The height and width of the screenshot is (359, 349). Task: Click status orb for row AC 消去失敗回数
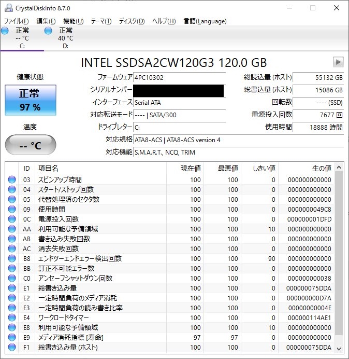point(12,248)
